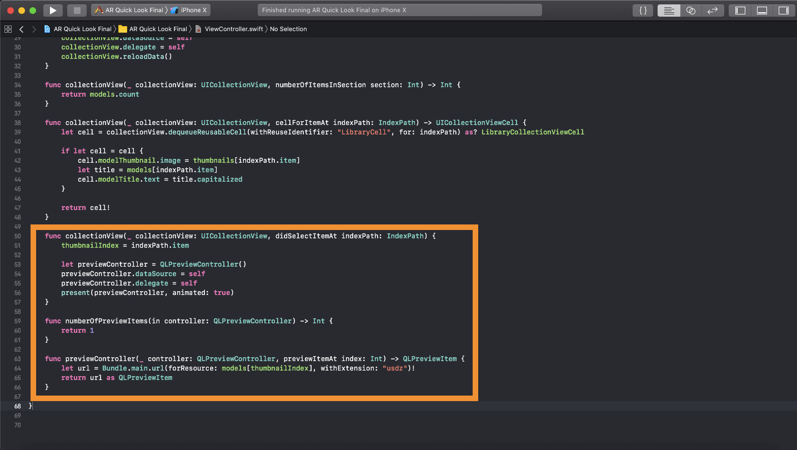This screenshot has height=450, width=797.
Task: Toggle the left Navigator panel
Action: [740, 11]
